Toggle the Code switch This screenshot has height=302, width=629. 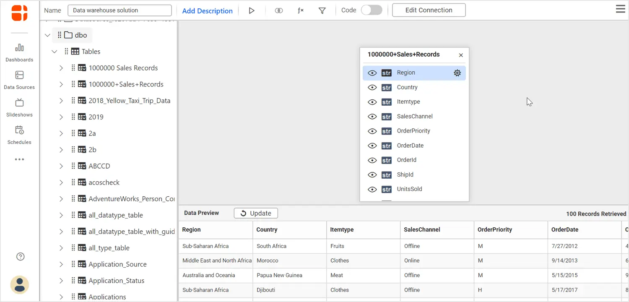tap(372, 10)
